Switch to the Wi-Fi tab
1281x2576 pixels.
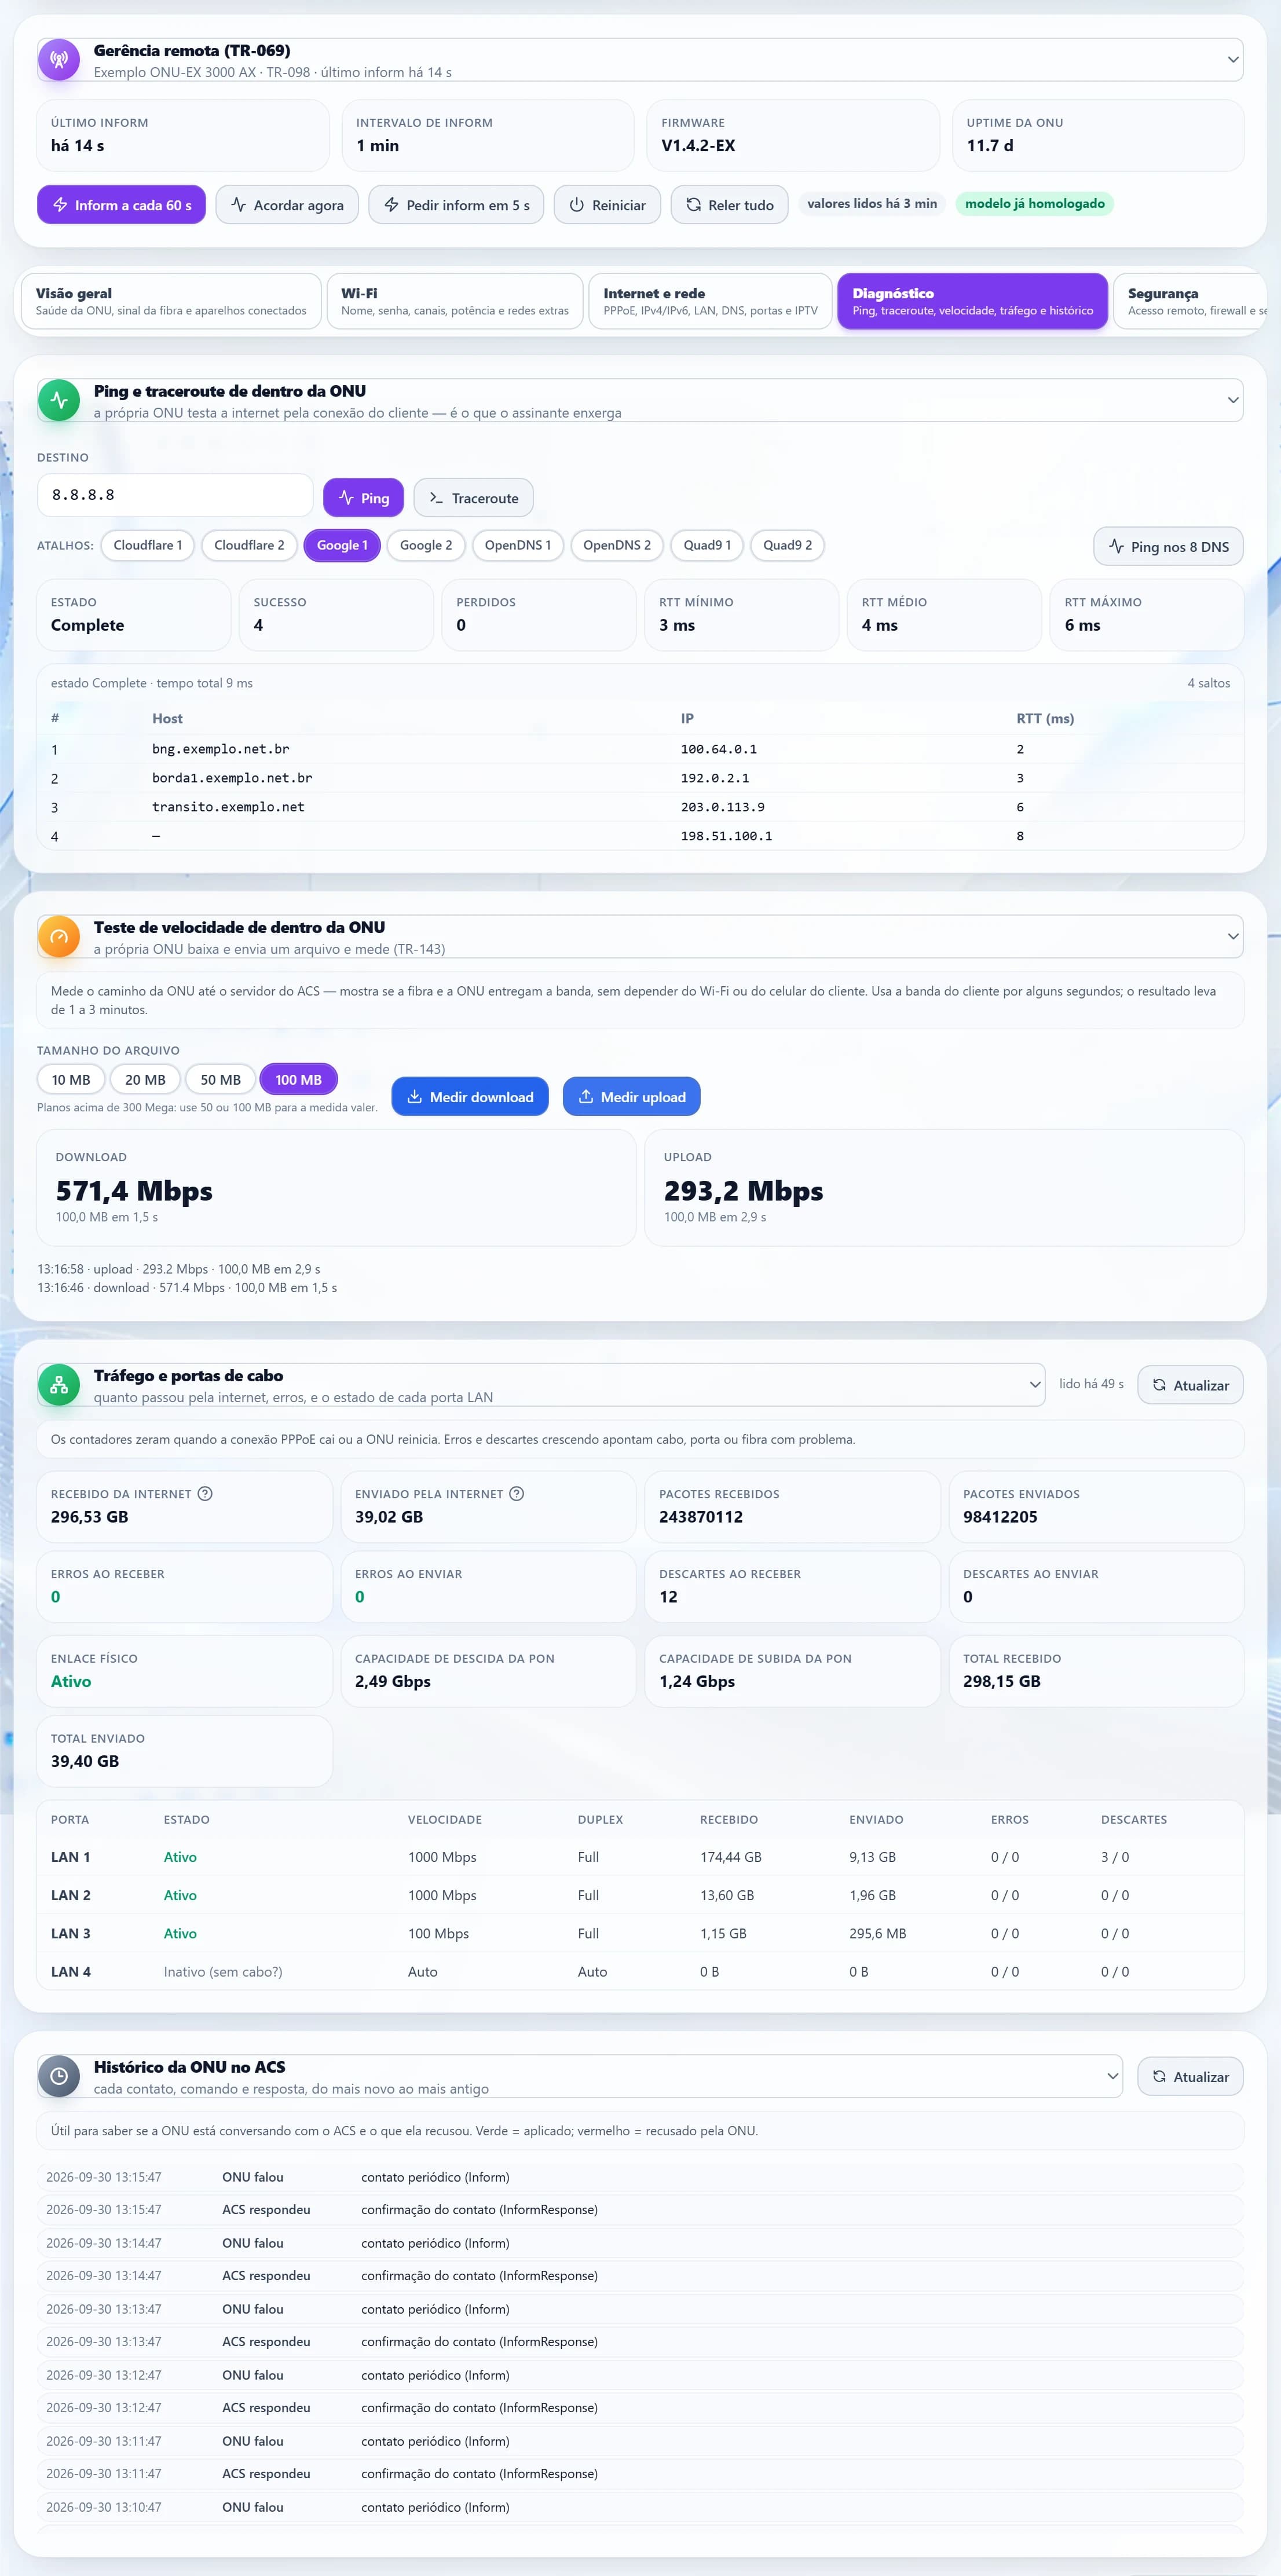[455, 301]
